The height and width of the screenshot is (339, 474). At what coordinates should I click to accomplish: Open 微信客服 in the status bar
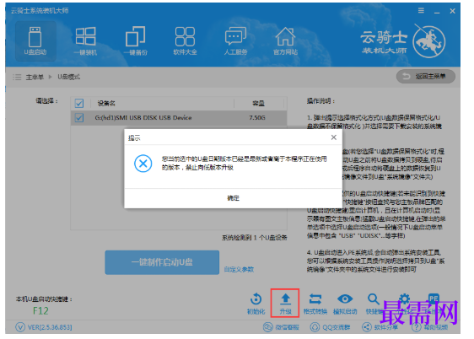281,327
